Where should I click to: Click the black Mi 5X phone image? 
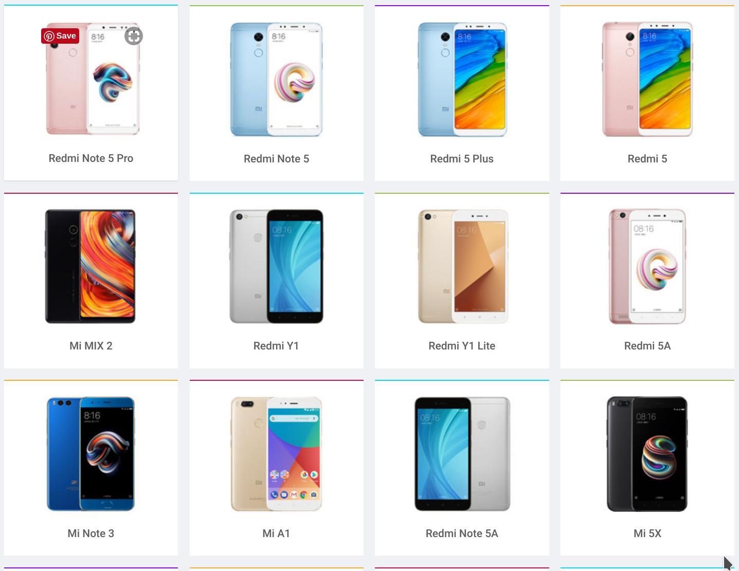click(x=647, y=454)
